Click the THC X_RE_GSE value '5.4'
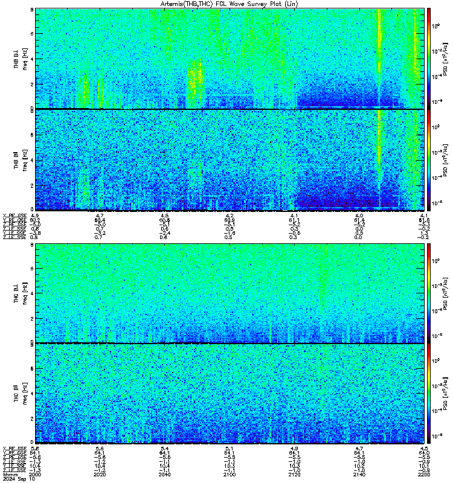Screen dimensions: 453x483 pos(164,449)
